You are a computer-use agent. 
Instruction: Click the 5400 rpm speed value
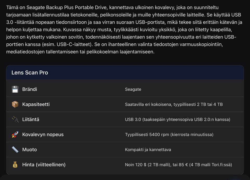click(169, 135)
